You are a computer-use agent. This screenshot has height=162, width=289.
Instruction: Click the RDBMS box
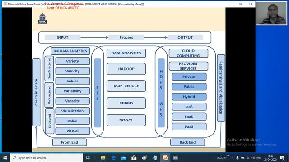click(x=126, y=103)
